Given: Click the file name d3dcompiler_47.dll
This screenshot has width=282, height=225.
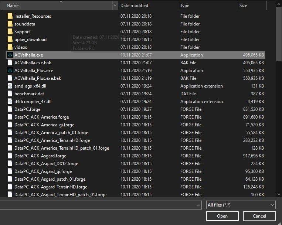Looking at the screenshot, I should (x=33, y=101).
